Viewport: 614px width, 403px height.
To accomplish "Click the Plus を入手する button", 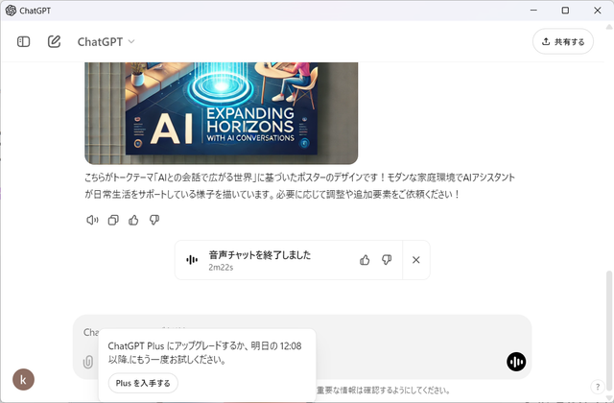I will coord(143,383).
